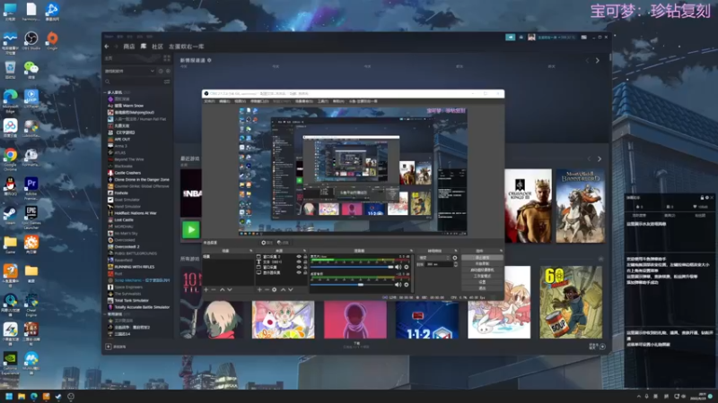The image size is (718, 403).
Task: Add a scene with OBS plus icon
Action: (206, 289)
